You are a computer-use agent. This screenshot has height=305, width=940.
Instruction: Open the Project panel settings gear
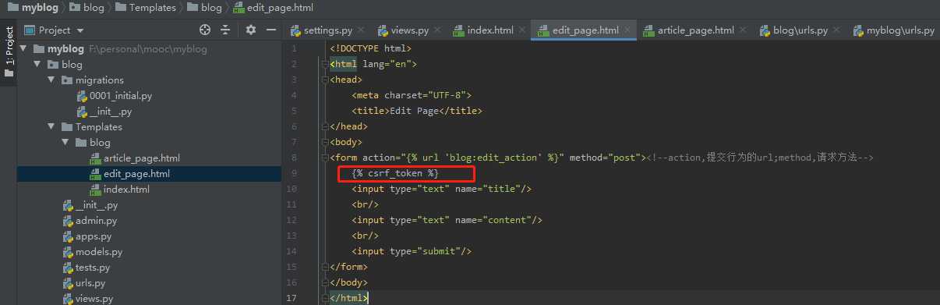click(251, 30)
